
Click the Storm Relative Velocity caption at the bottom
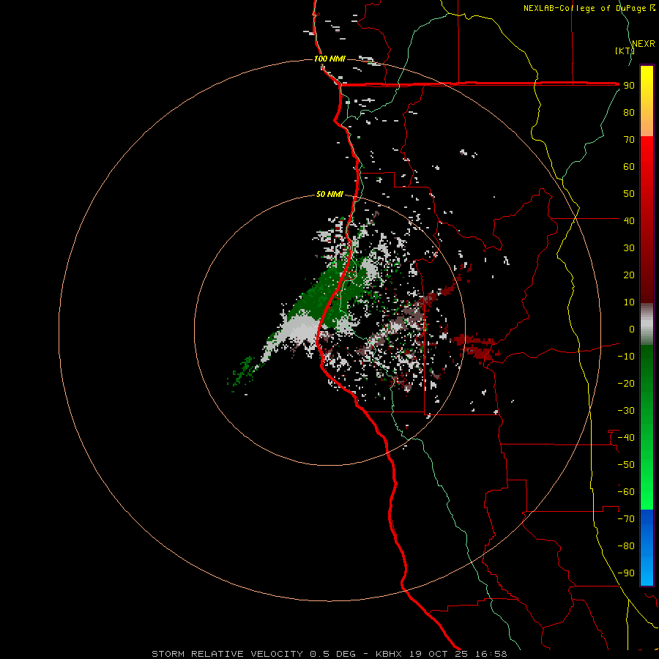[x=329, y=654]
